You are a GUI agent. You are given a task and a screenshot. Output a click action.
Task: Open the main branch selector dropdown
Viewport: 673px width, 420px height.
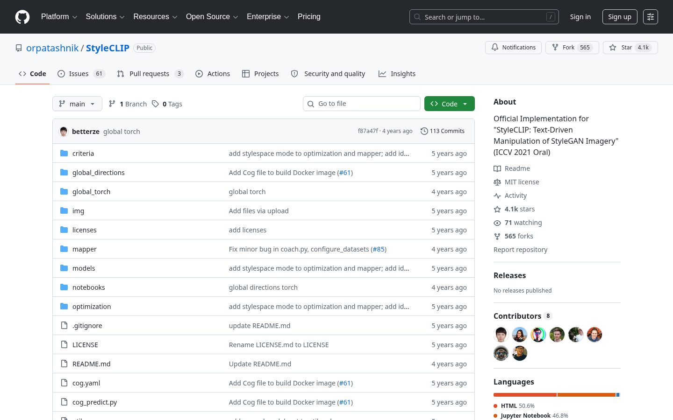77,104
